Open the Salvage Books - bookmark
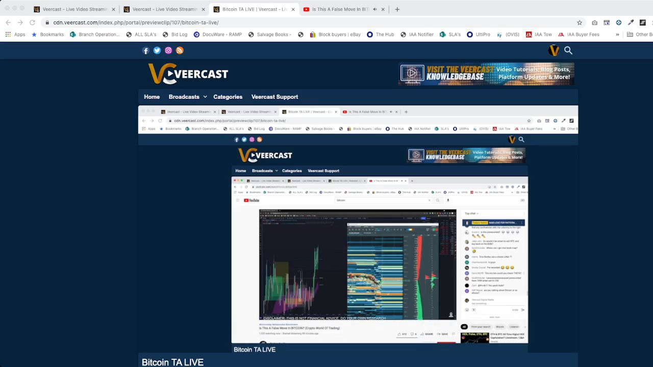653x367 pixels. pos(270,35)
